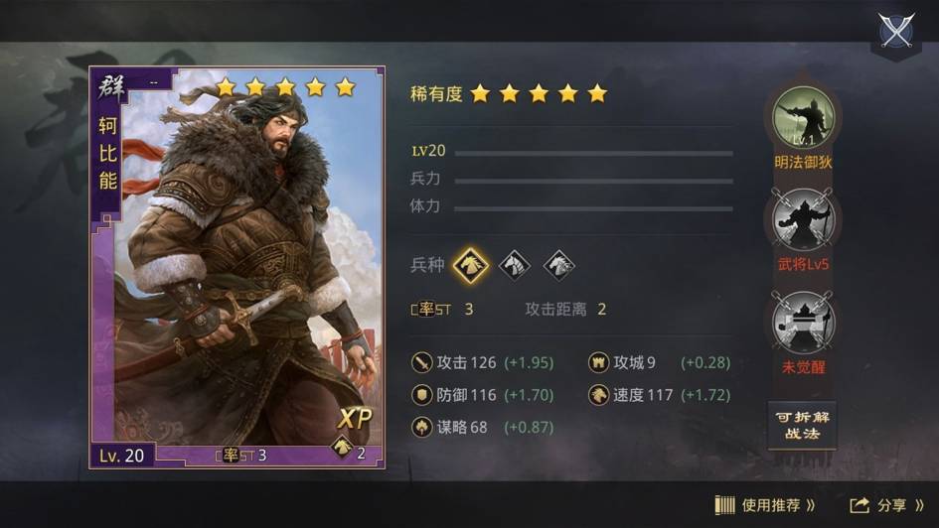The height and width of the screenshot is (528, 939).
Task: Select the highlighted gold cavalry troop type
Action: click(x=471, y=264)
